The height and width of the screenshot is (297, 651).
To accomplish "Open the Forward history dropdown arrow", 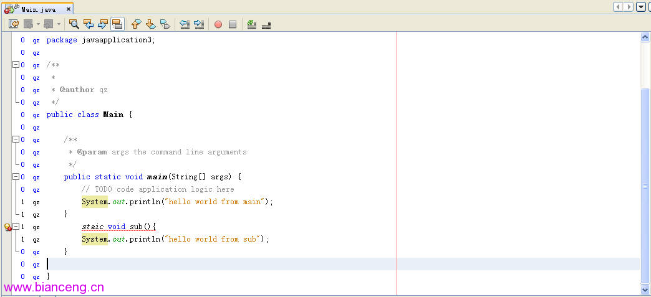I will tap(59, 24).
